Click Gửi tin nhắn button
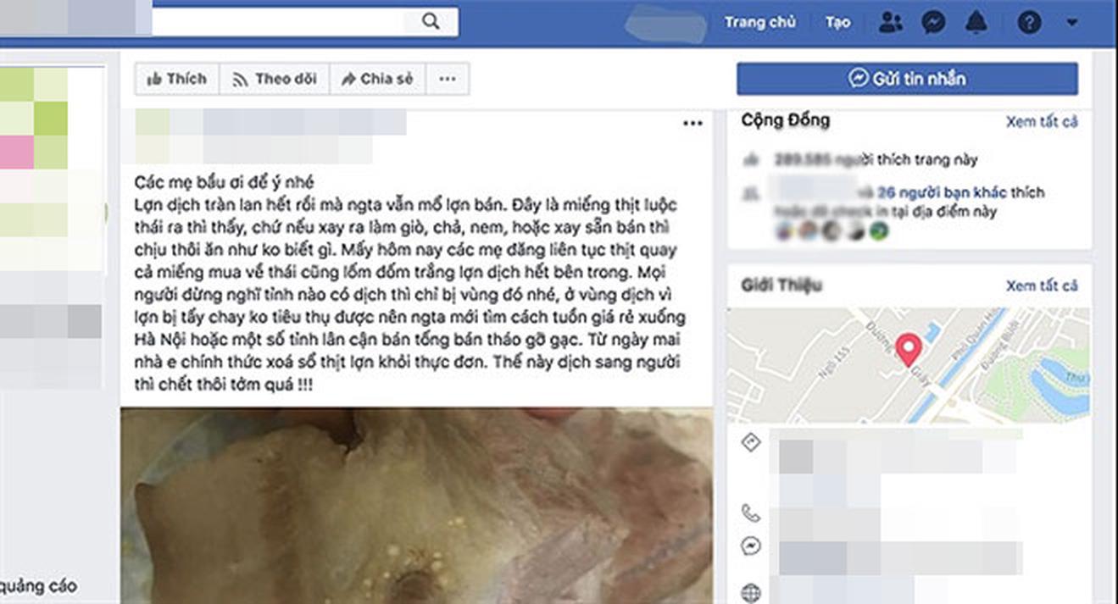The image size is (1118, 604). point(907,79)
